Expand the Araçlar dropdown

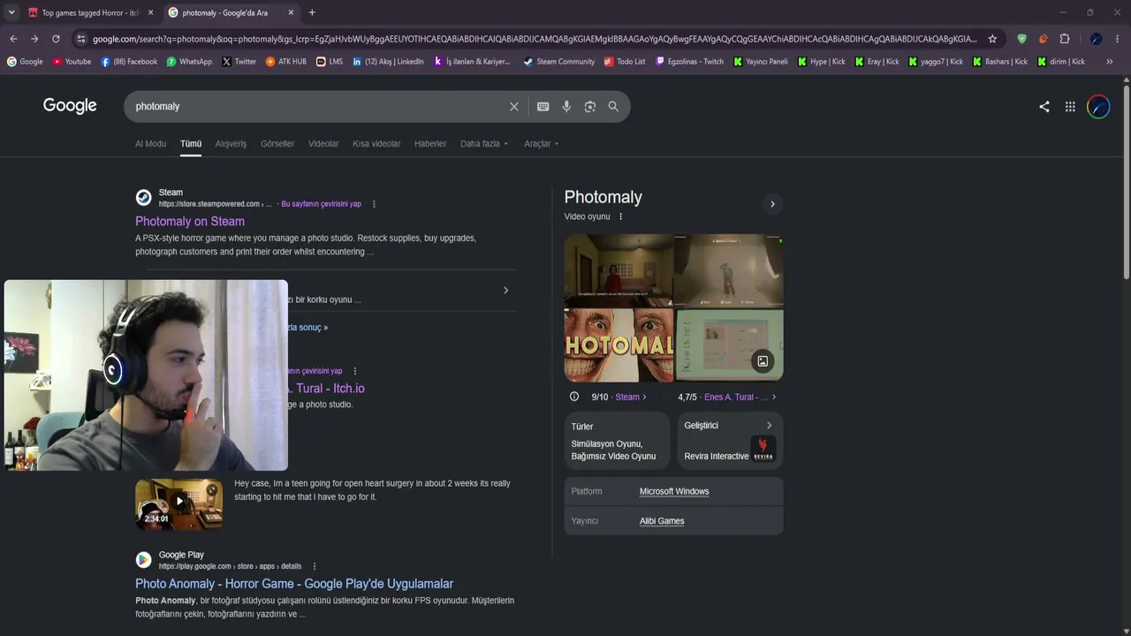coord(542,144)
